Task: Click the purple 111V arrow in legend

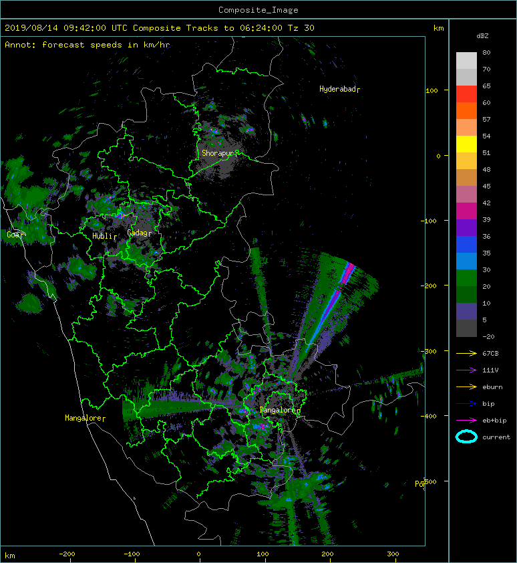Action: point(466,370)
